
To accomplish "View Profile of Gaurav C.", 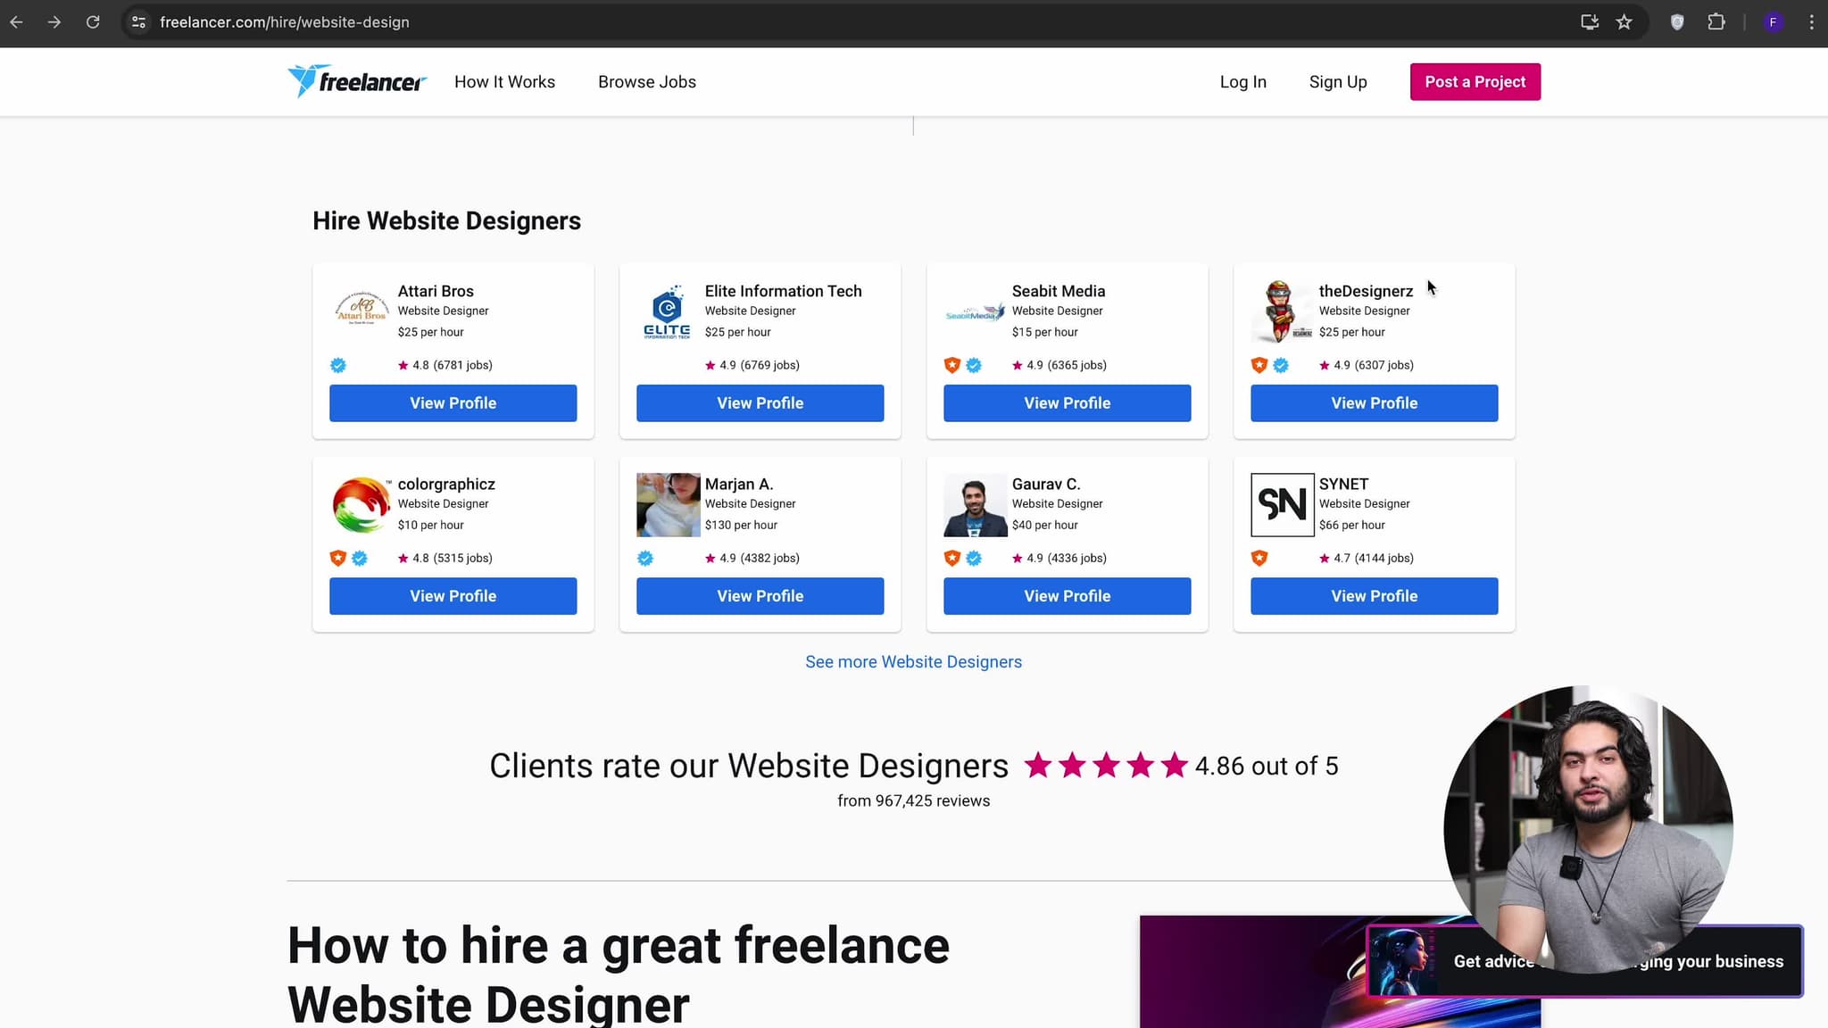I will [x=1067, y=596].
